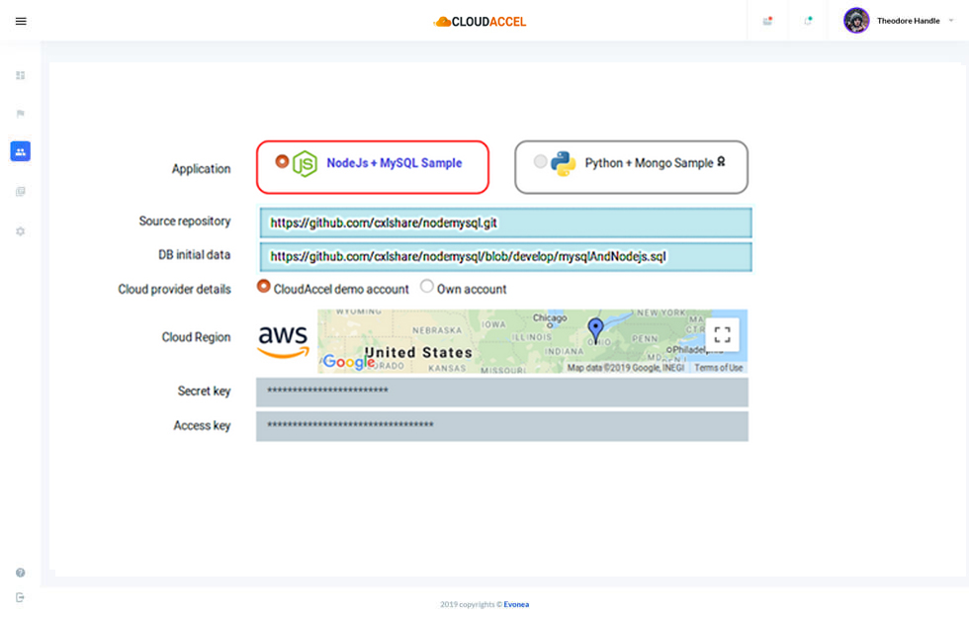The height and width of the screenshot is (621, 969).
Task: Click the help question mark icon
Action: (x=20, y=573)
